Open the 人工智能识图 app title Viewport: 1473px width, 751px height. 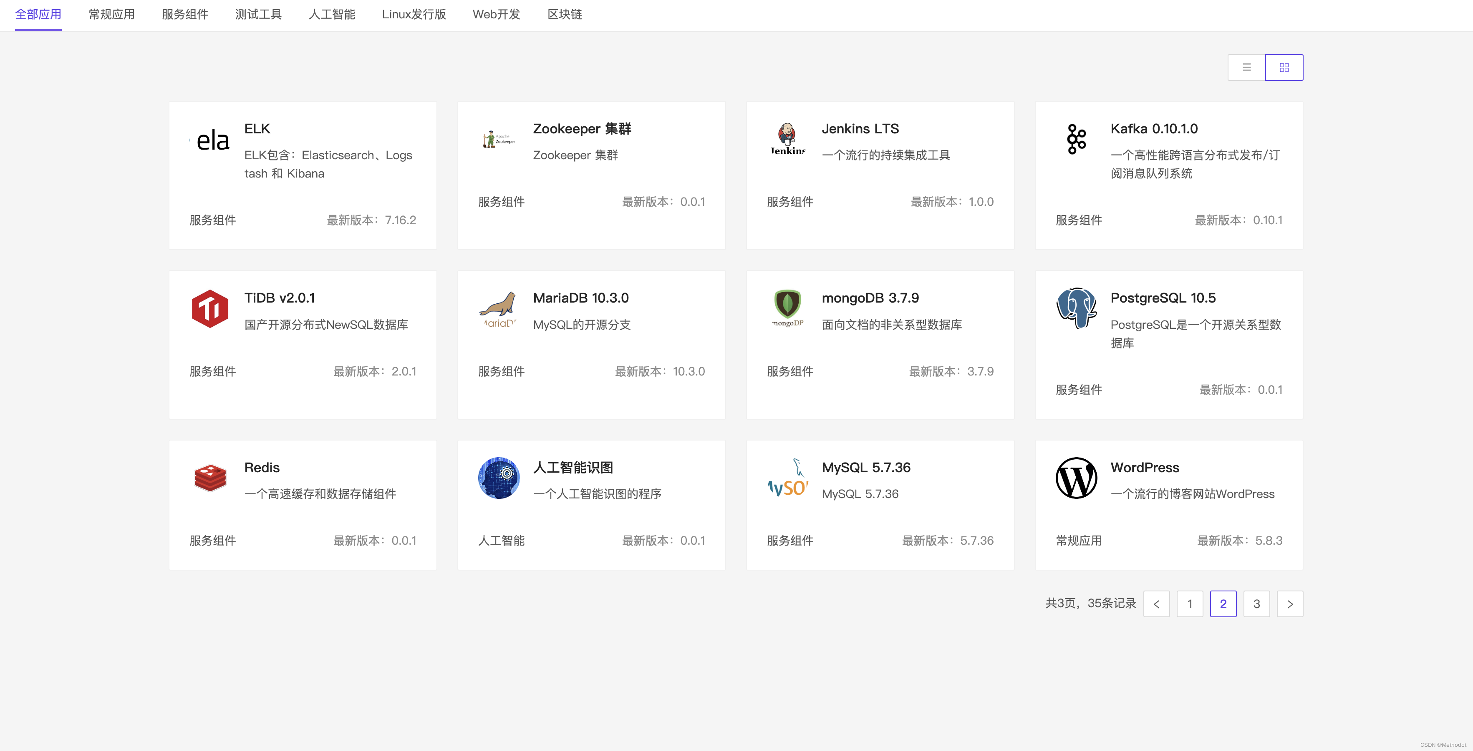[x=573, y=467]
